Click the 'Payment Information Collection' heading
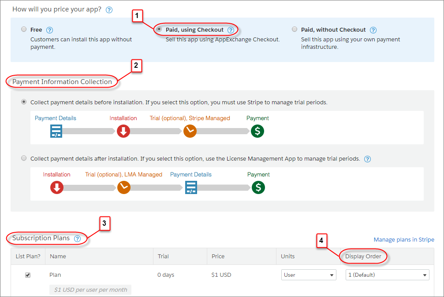This screenshot has width=444, height=297. pyautogui.click(x=62, y=82)
